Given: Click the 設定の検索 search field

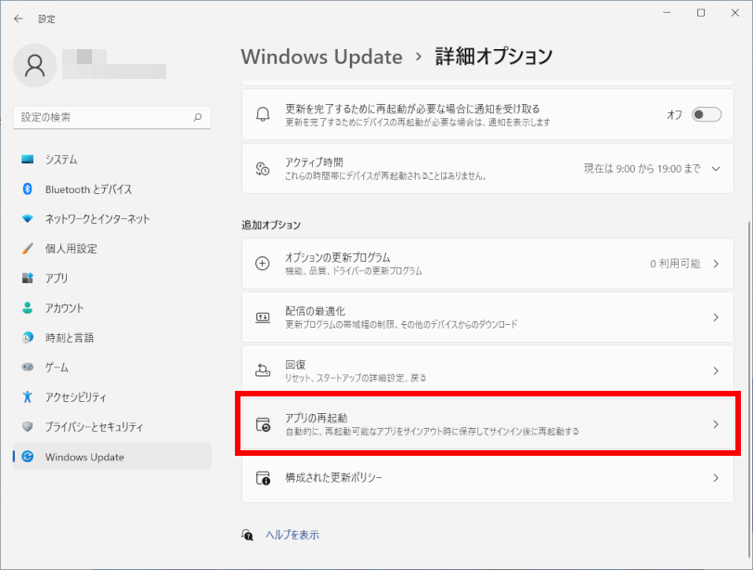Looking at the screenshot, I should click(x=102, y=118).
